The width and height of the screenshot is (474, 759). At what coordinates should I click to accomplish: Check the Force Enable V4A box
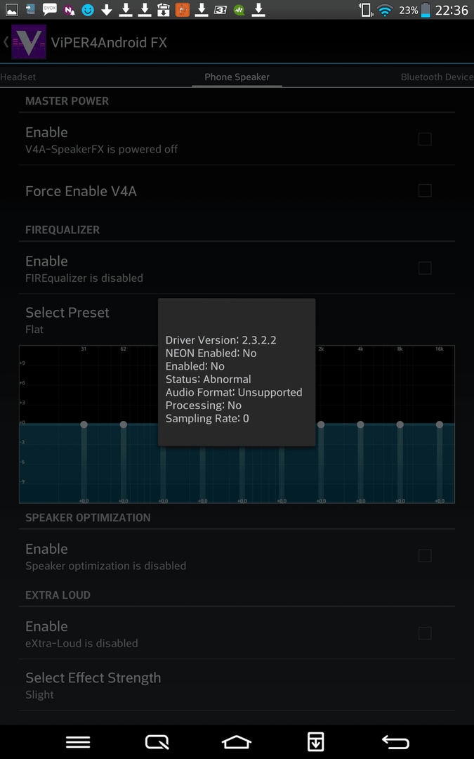[x=425, y=190]
